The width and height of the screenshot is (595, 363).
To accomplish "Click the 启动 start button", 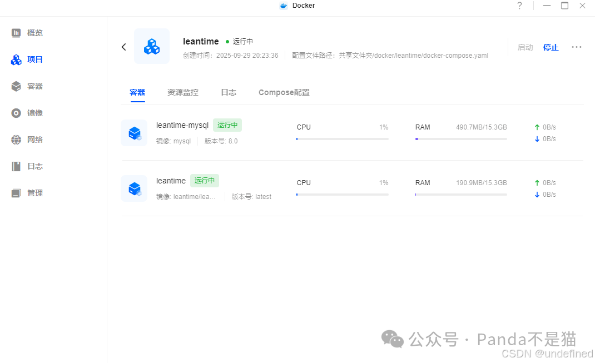I will [525, 47].
